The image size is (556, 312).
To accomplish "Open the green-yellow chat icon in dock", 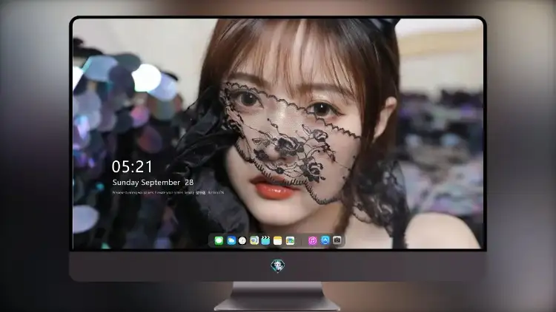I will coord(254,240).
